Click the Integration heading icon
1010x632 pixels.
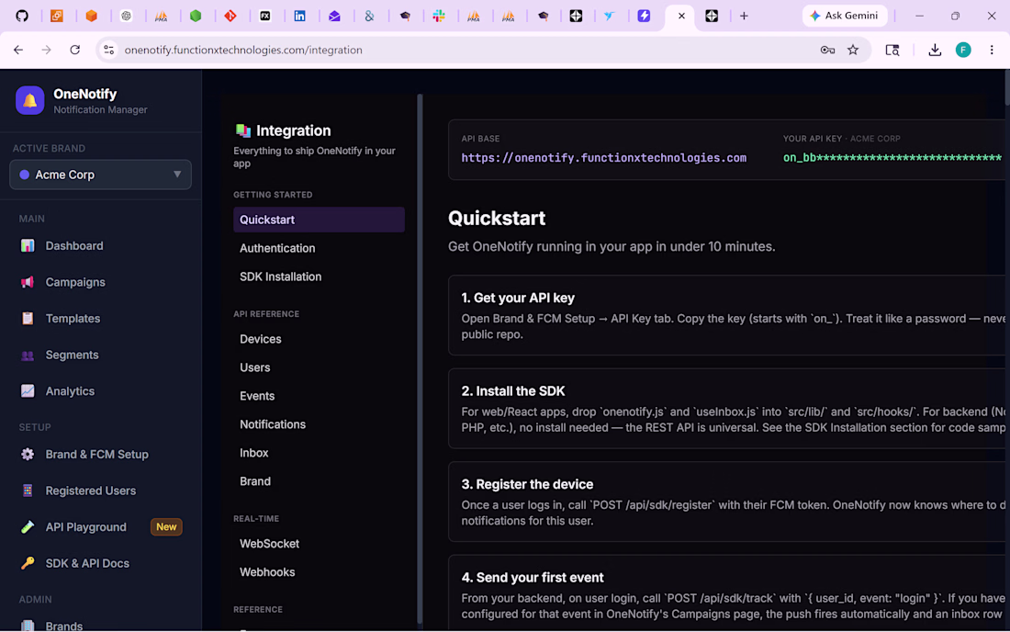(242, 130)
